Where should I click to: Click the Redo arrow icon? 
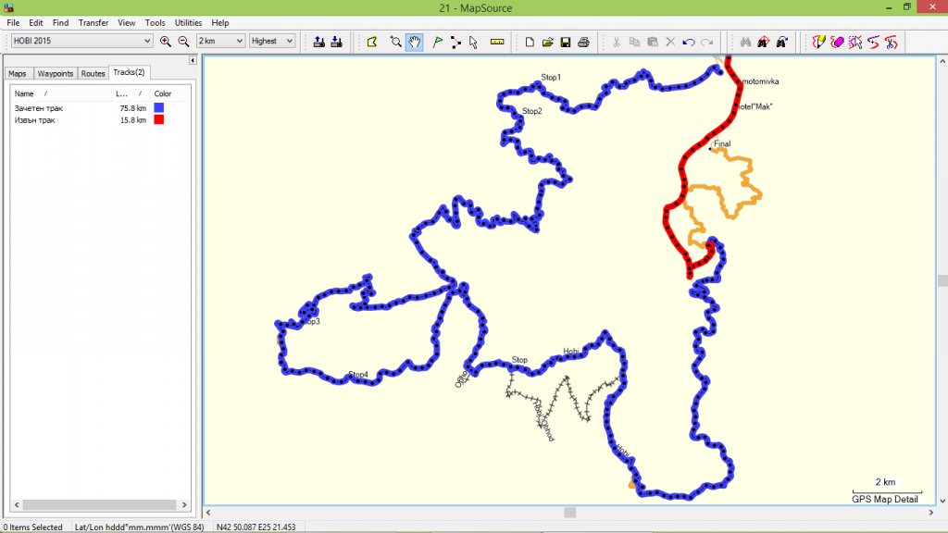click(x=706, y=42)
